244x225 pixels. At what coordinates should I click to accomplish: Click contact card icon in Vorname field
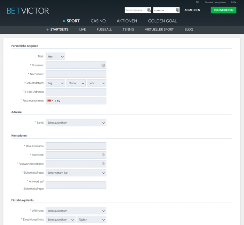[x=103, y=65]
